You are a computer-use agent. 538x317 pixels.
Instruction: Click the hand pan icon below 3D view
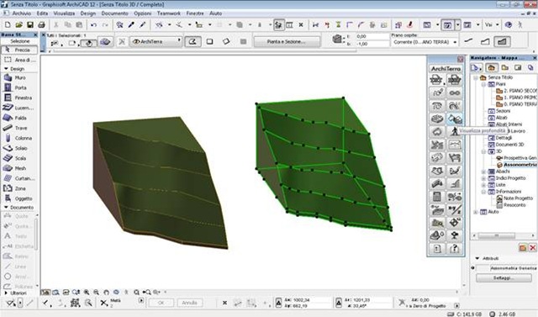pyautogui.click(x=107, y=293)
